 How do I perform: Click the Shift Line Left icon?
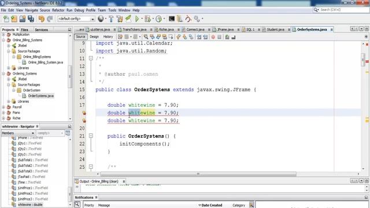pyautogui.click(x=199, y=37)
